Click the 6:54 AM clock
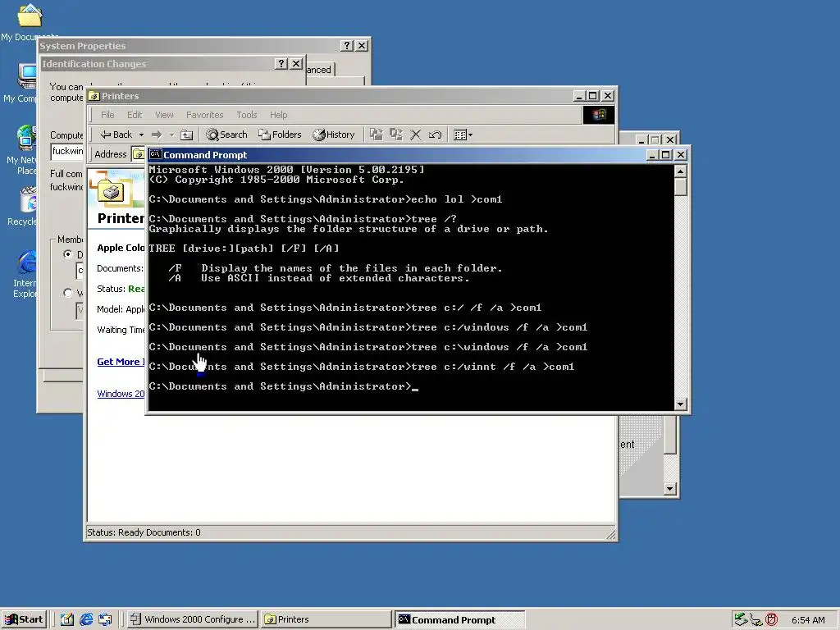Screen dimensions: 840x630 tap(808, 620)
